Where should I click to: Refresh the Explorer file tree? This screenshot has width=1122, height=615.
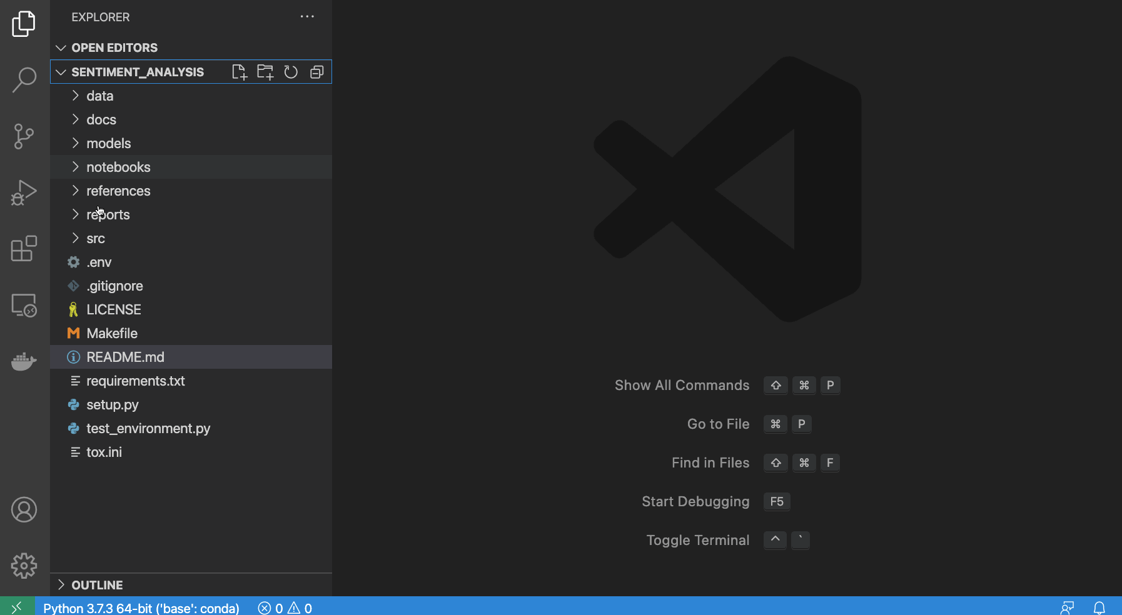(x=291, y=72)
